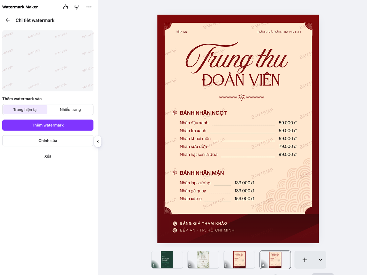The width and height of the screenshot is (367, 275).
Task: Click the "BẾP AN" text in the design header
Action: click(181, 32)
